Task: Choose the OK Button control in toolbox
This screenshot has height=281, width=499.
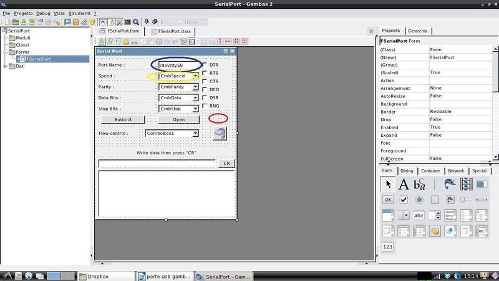Action: click(388, 200)
